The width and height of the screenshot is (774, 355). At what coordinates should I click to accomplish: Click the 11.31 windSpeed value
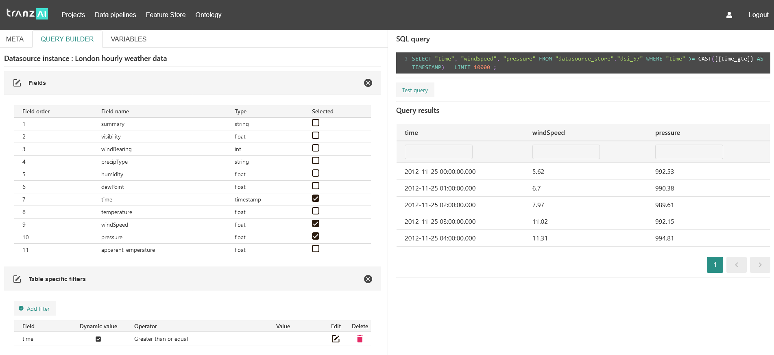tap(540, 238)
